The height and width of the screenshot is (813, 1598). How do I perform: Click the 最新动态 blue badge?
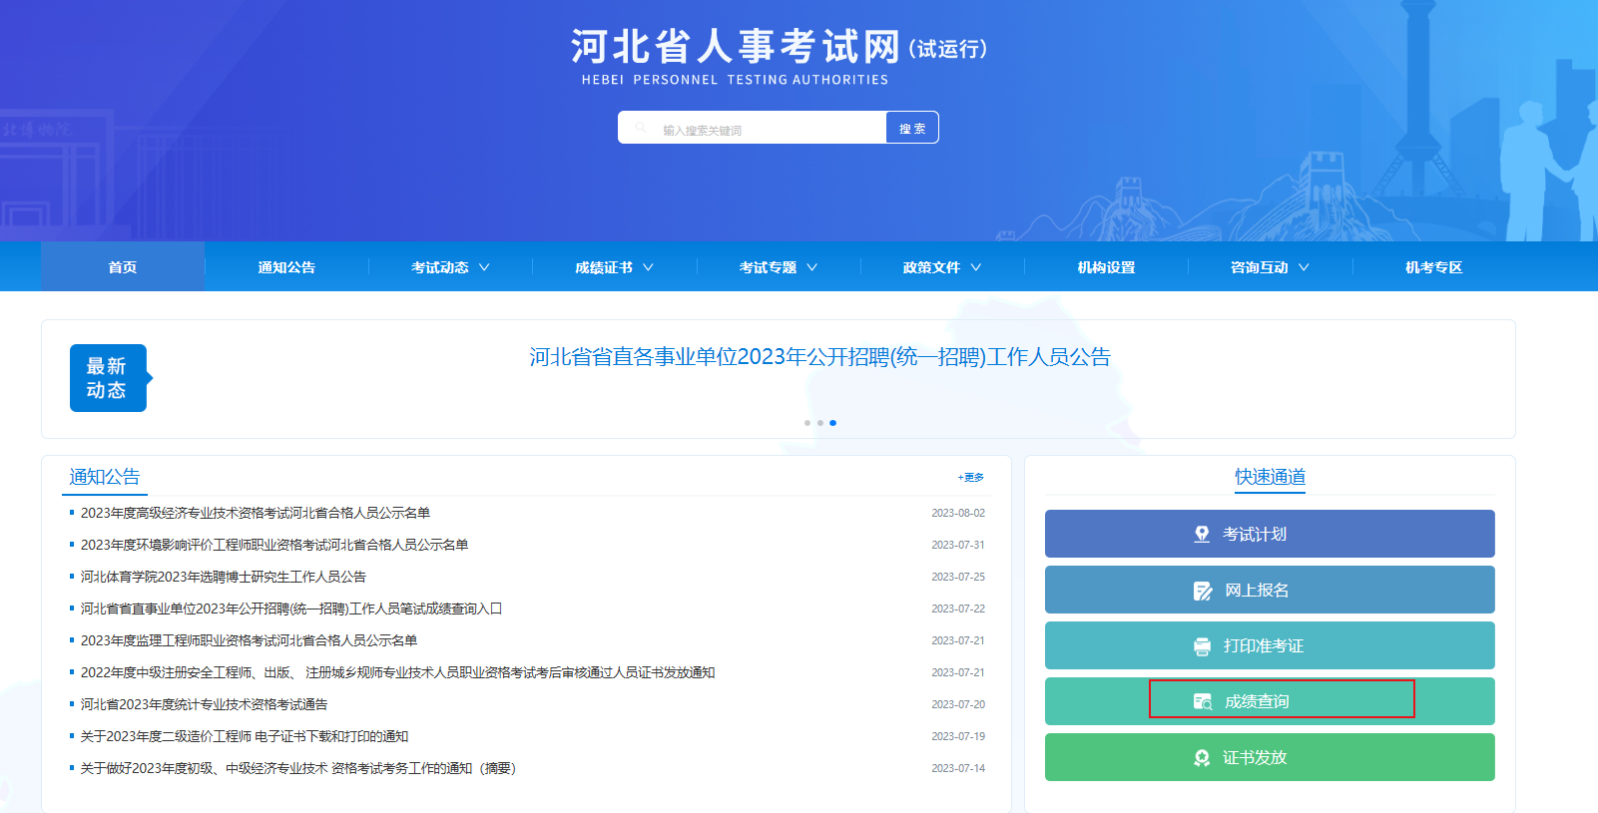pos(108,378)
